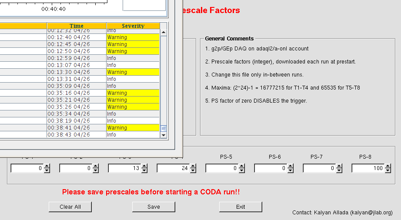
Task: Select the Warning row at 00:13:30
Action: 80,72
